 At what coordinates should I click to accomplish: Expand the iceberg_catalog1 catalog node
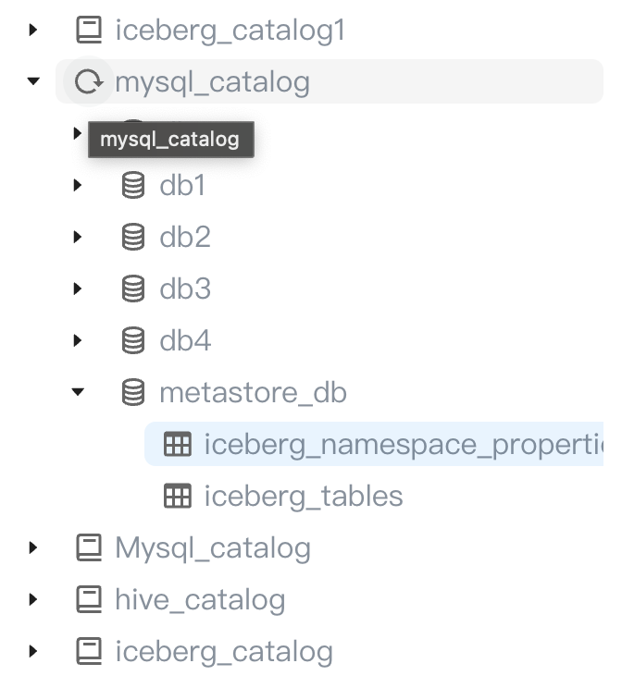pyautogui.click(x=34, y=31)
